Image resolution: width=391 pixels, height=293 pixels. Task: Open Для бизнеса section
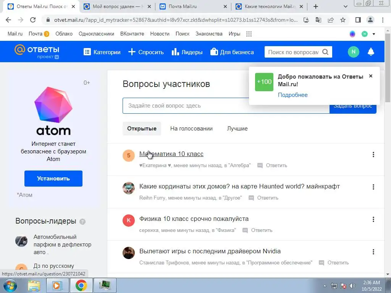[x=232, y=52]
